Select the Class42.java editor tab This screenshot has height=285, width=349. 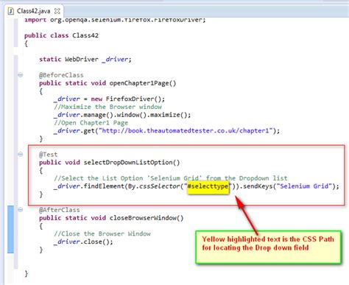pos(33,11)
